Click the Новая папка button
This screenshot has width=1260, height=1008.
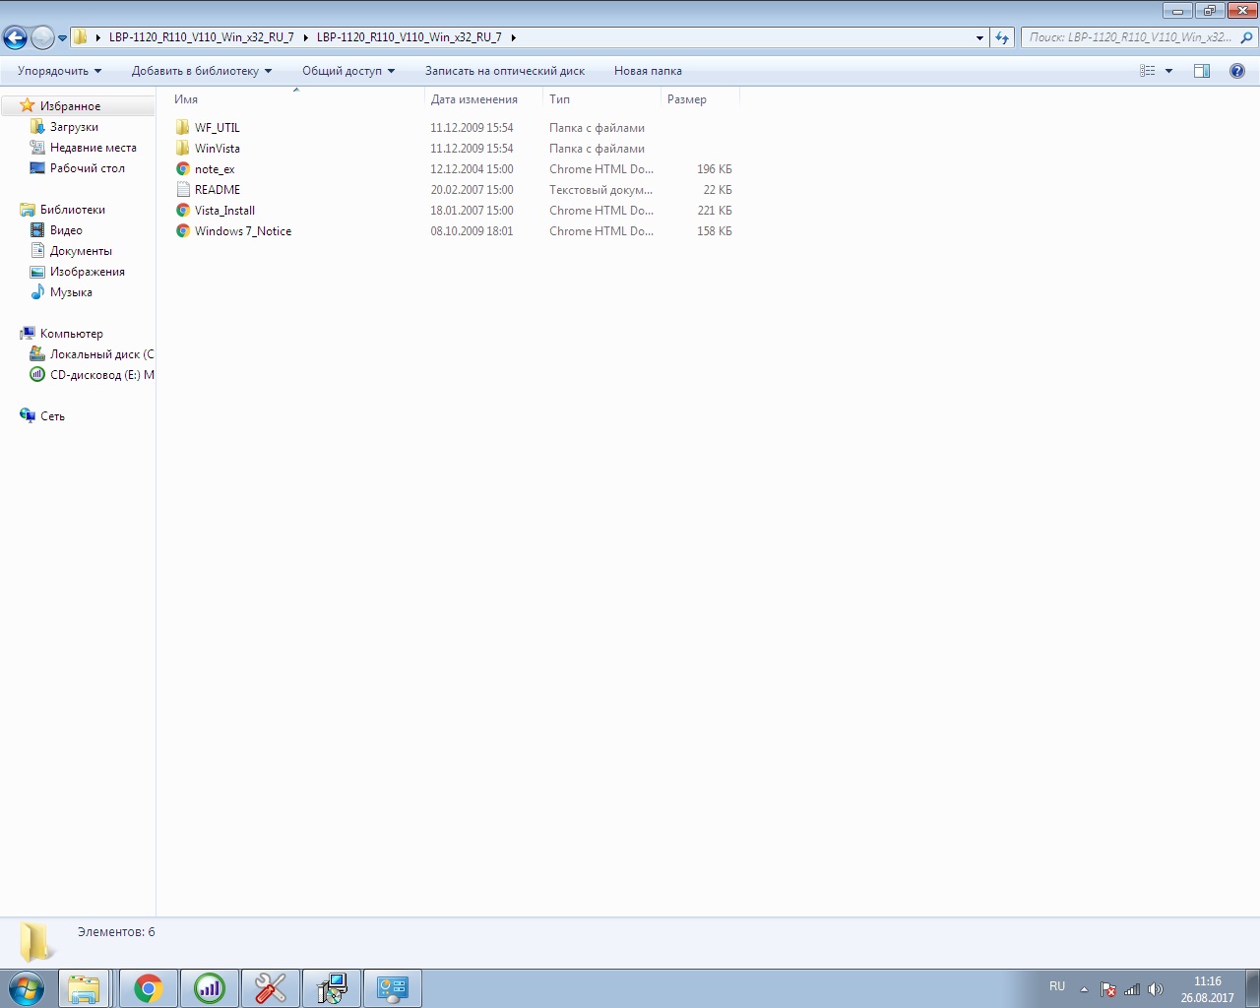(x=648, y=71)
